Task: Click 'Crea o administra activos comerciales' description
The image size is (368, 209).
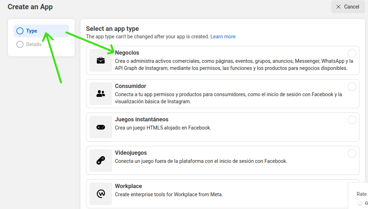Action: 234,65
